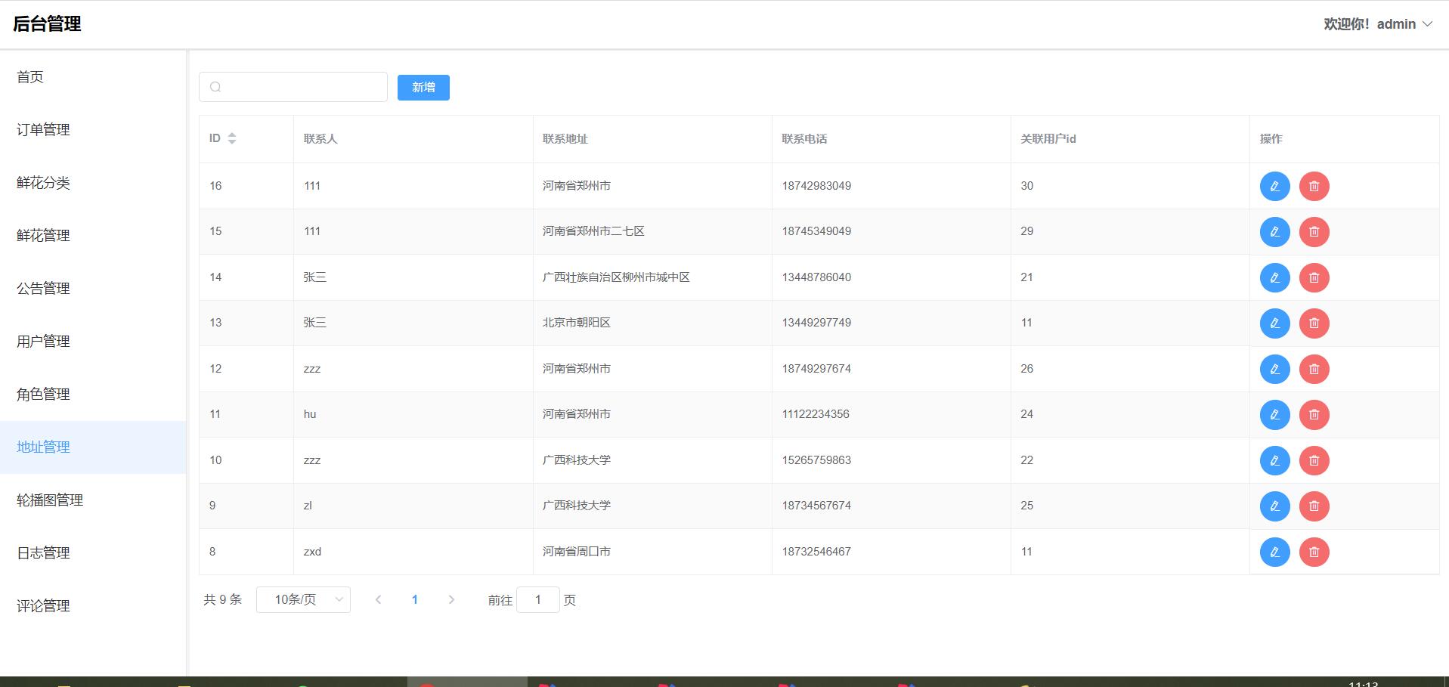Screen dimensions: 1449x687
Task: Select 用户管理 from sidebar
Action: pos(93,342)
